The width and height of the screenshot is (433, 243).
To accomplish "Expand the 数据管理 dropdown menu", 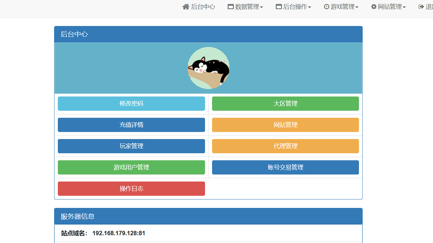I will point(245,6).
